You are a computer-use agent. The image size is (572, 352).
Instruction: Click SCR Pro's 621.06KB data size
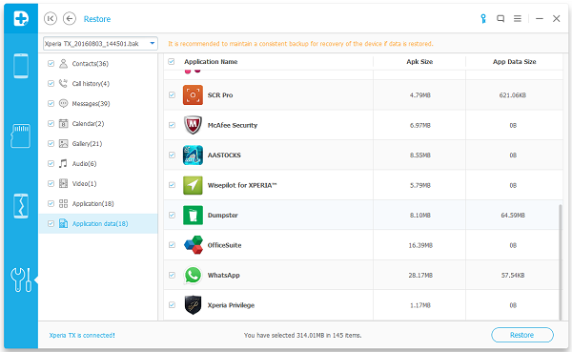tap(513, 95)
